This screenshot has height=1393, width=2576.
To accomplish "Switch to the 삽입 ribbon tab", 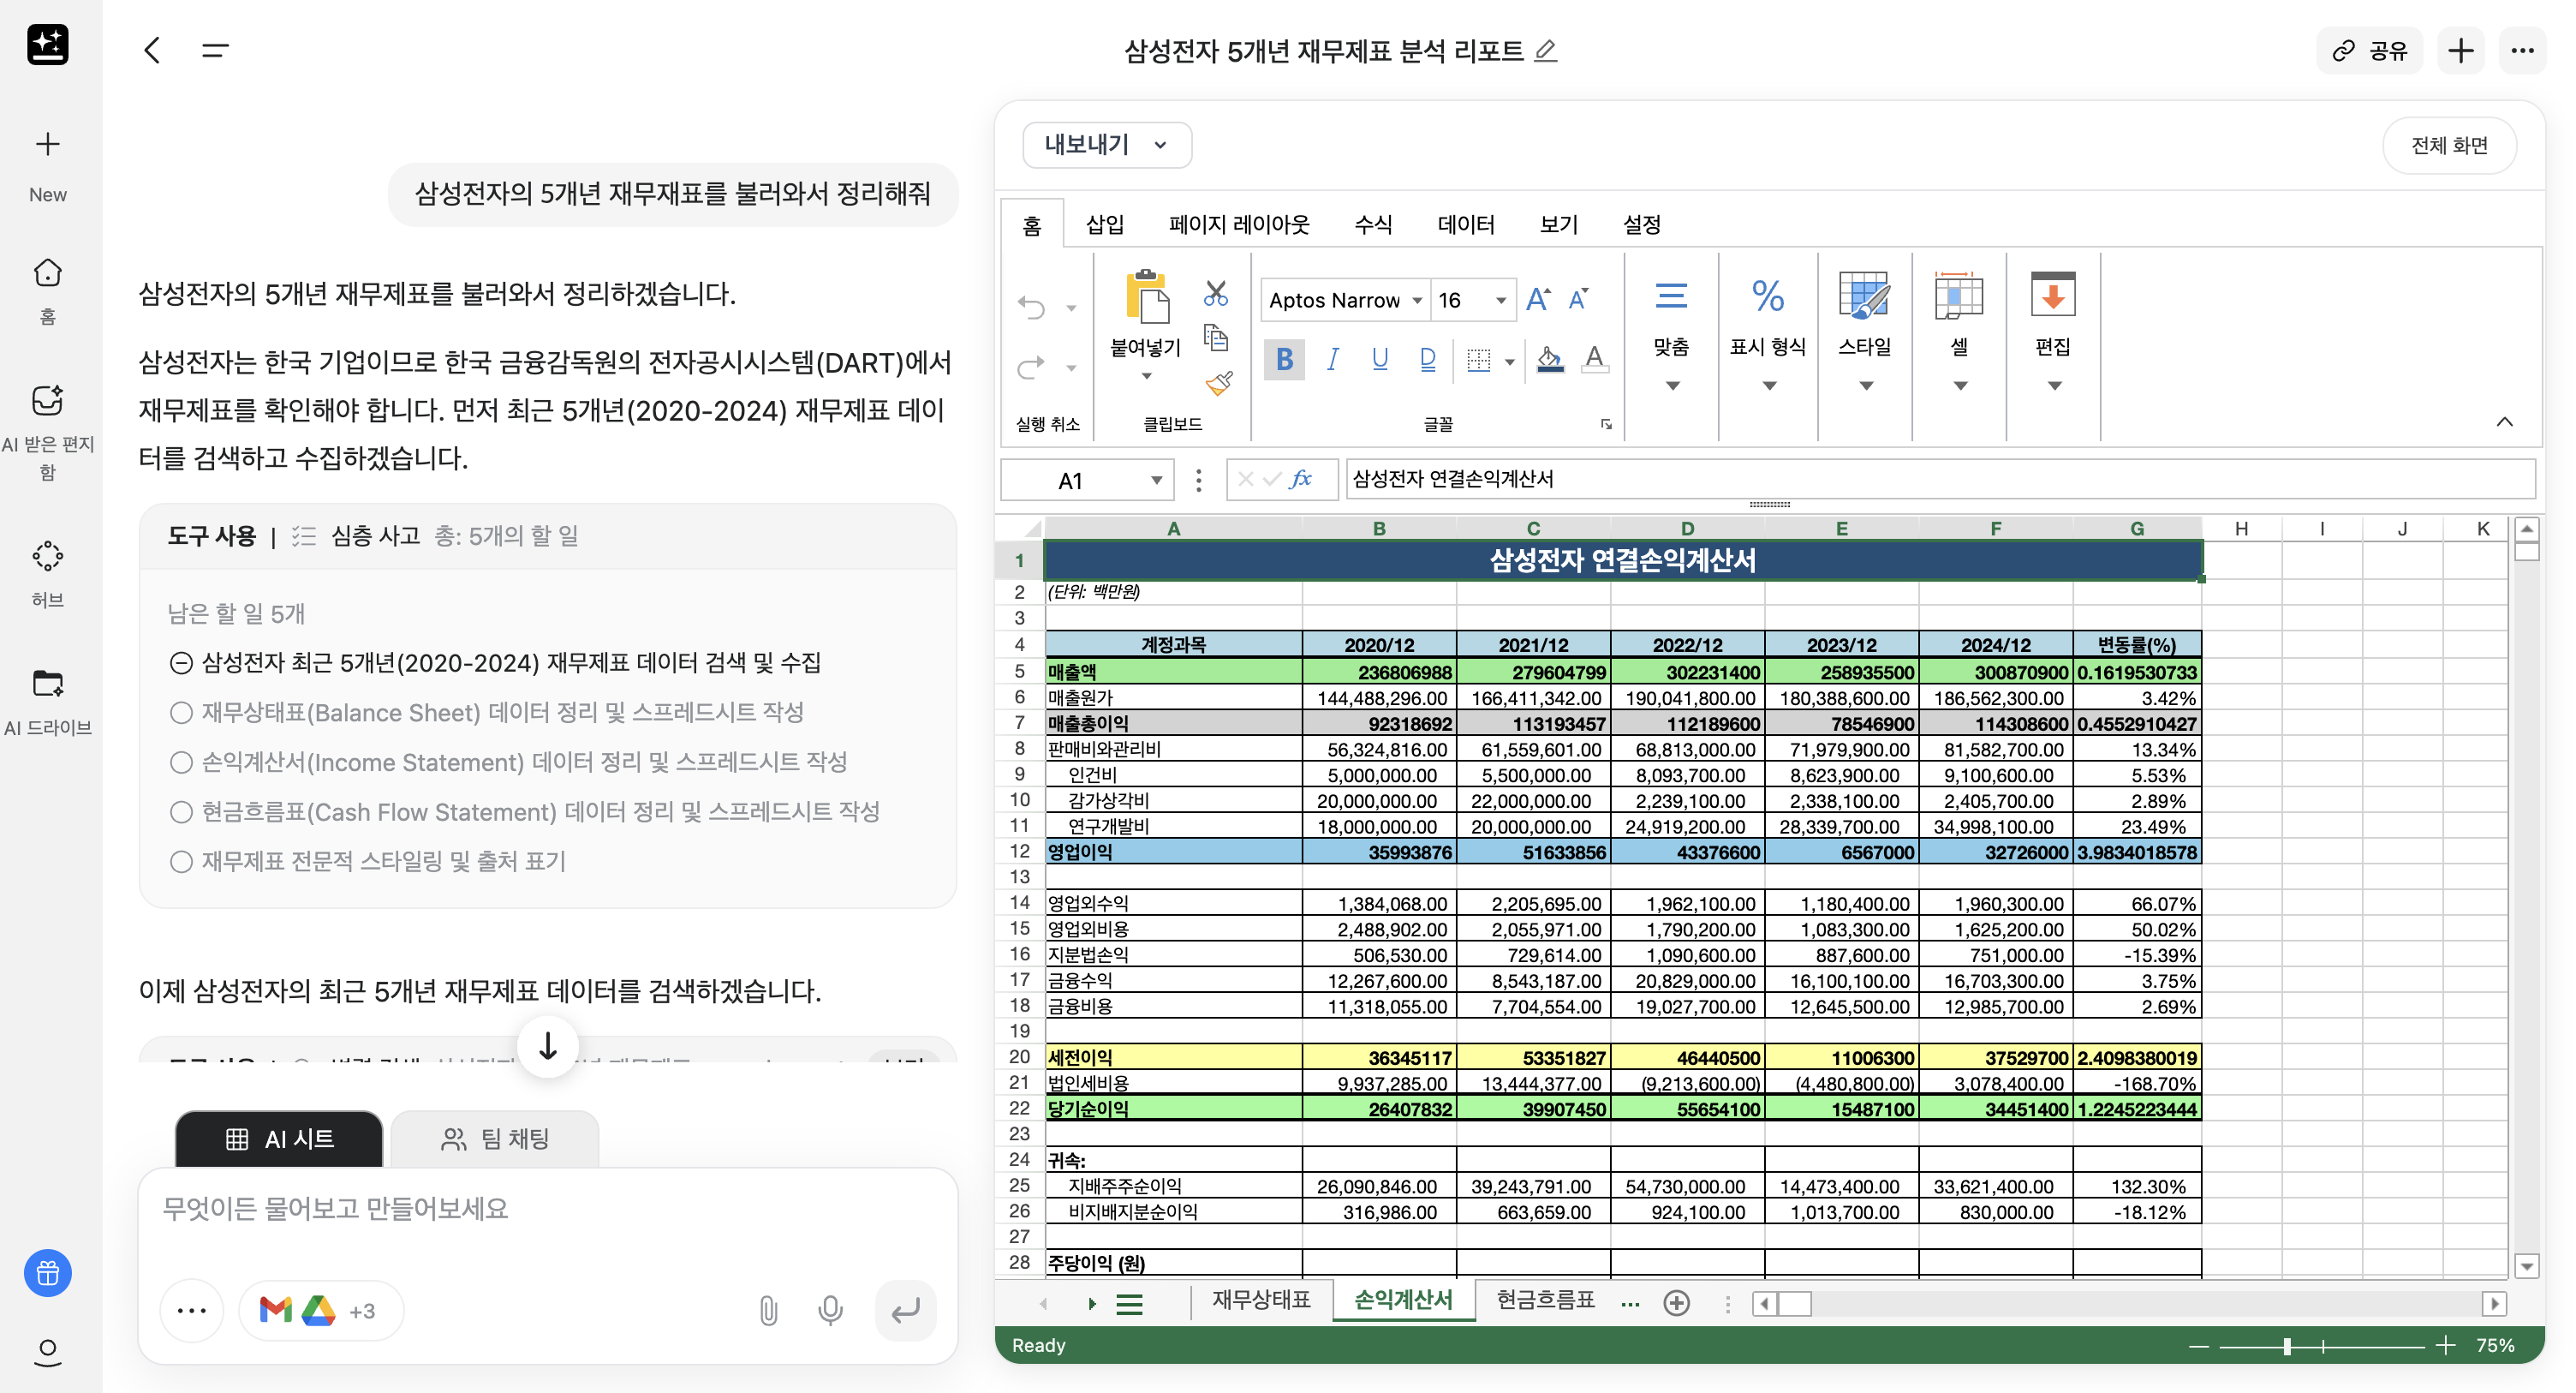I will tap(1104, 224).
